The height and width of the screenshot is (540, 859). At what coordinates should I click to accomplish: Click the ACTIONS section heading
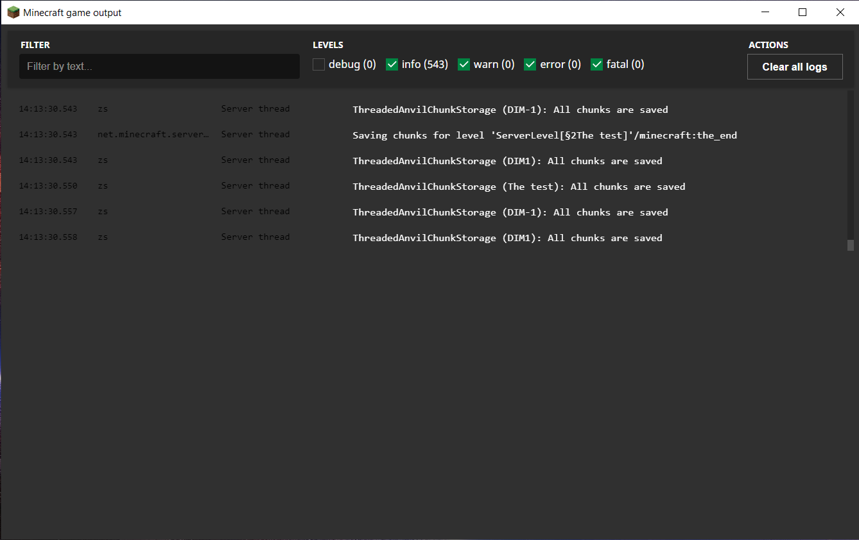tap(768, 45)
